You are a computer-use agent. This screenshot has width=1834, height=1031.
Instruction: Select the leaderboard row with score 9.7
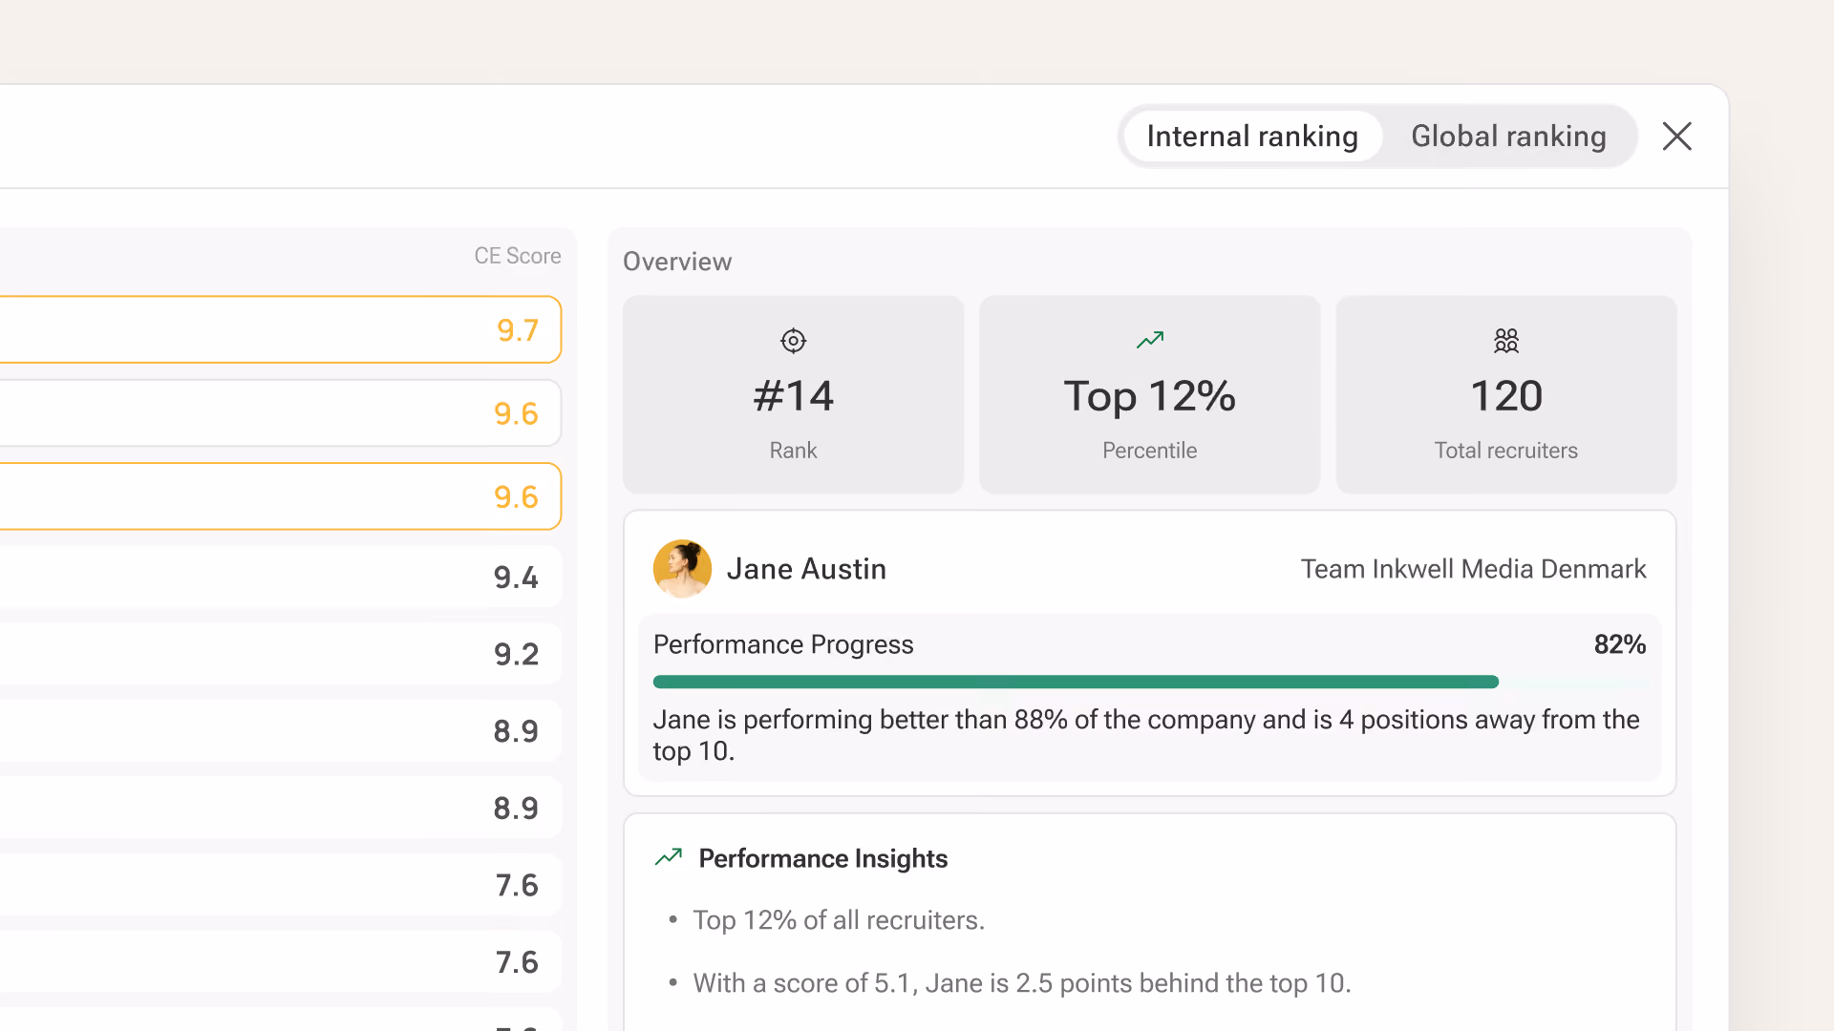pyautogui.click(x=279, y=329)
